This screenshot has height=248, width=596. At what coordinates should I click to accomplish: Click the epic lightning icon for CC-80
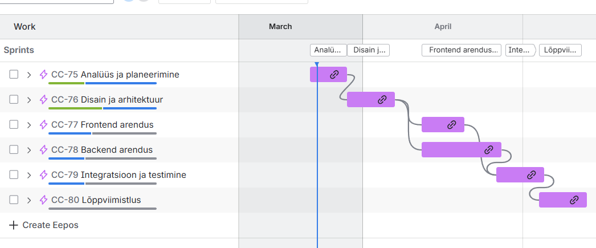tap(43, 200)
